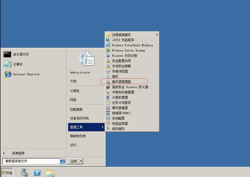
Task: Click 运行... in the Start menu
Action: 86,145
